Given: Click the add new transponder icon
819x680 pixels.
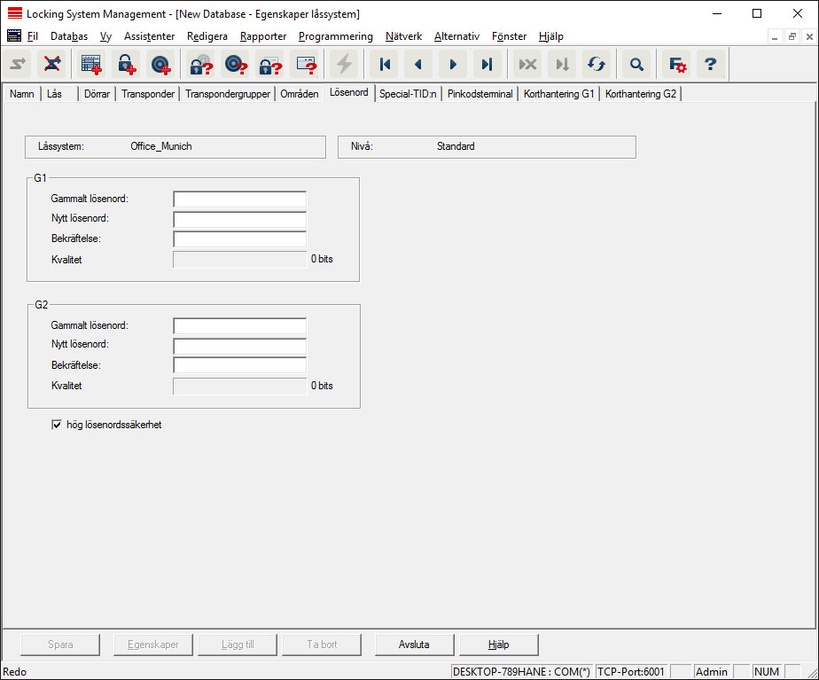Looking at the screenshot, I should (160, 64).
